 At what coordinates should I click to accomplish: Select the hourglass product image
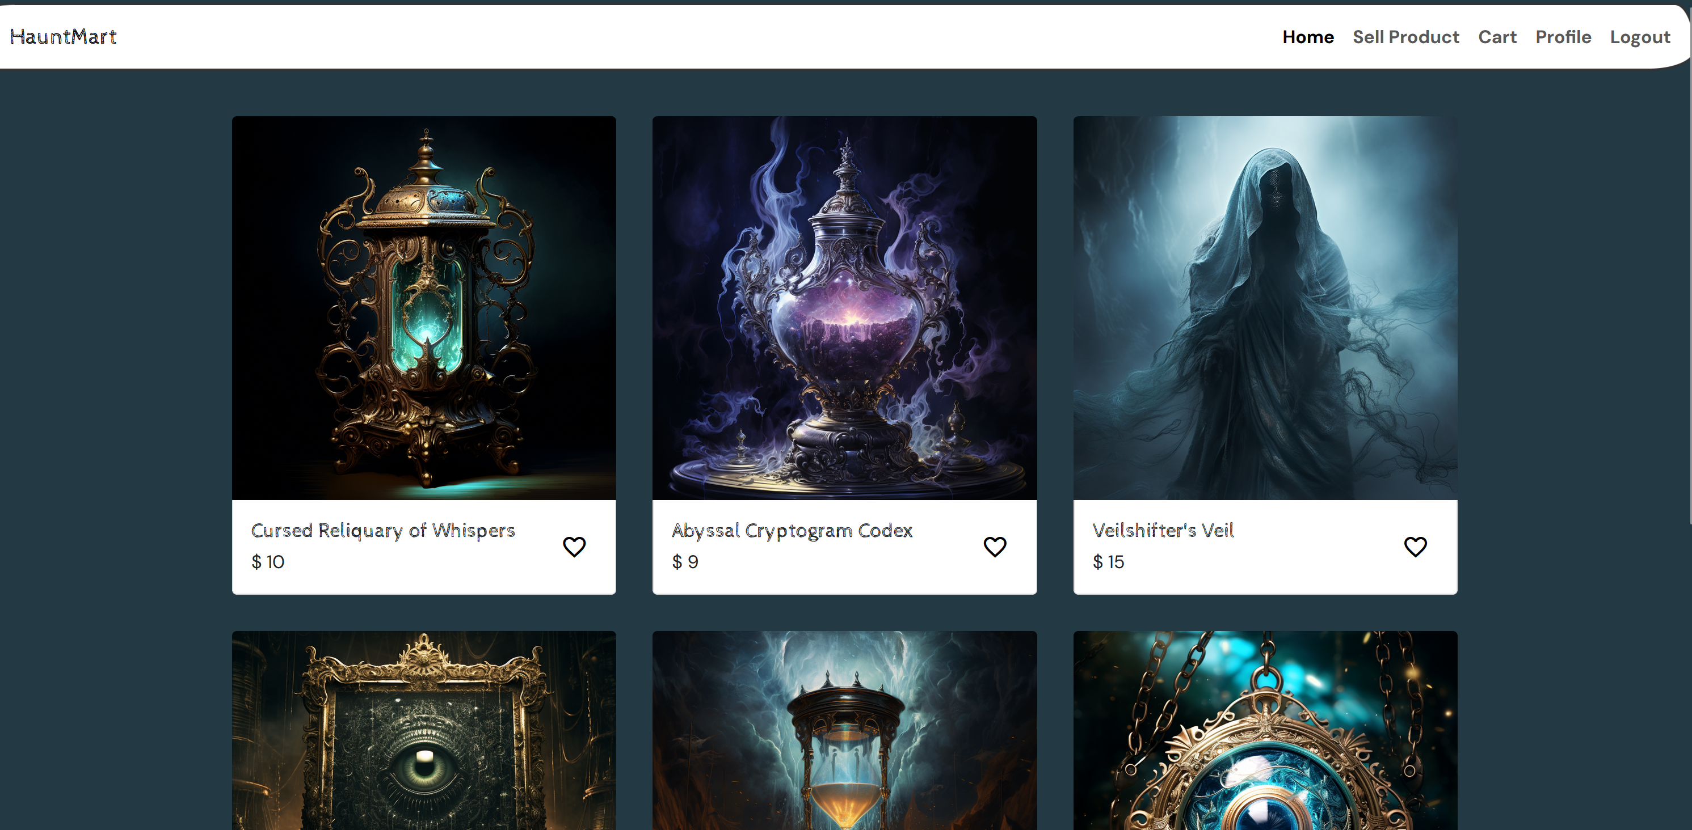(844, 730)
